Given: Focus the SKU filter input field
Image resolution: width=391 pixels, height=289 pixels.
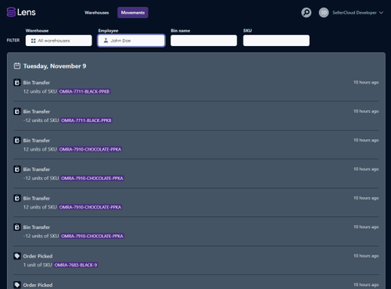Looking at the screenshot, I should [276, 41].
